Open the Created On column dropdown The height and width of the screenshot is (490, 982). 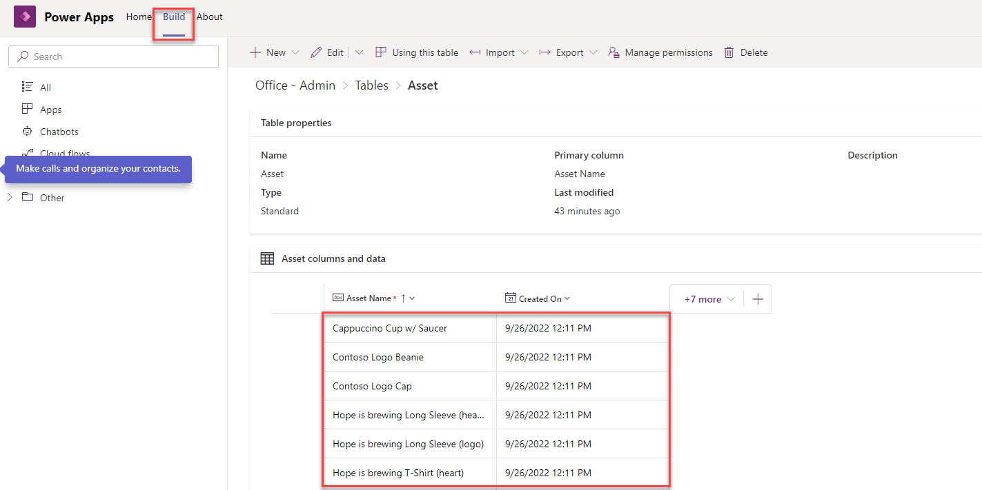pos(567,298)
